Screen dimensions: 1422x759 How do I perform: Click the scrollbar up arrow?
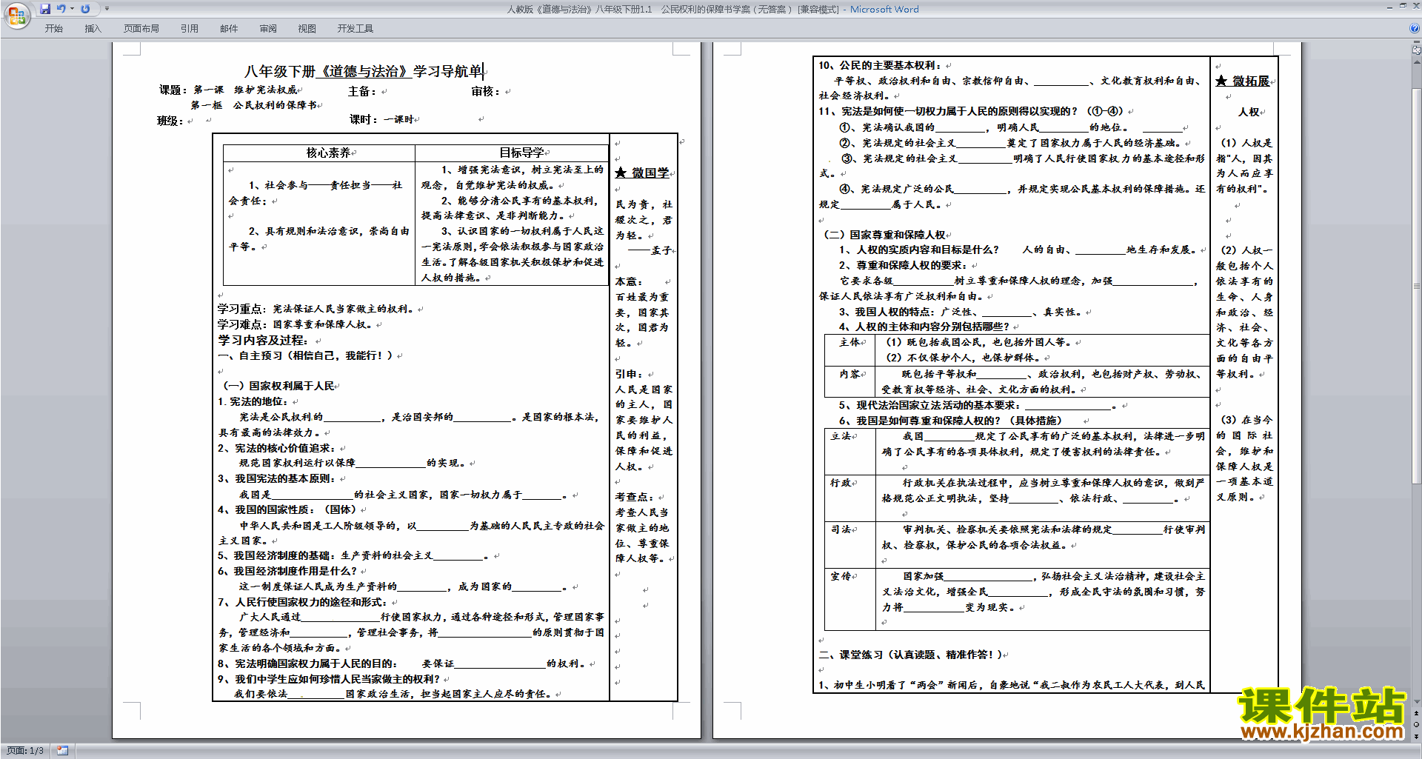click(x=1417, y=61)
